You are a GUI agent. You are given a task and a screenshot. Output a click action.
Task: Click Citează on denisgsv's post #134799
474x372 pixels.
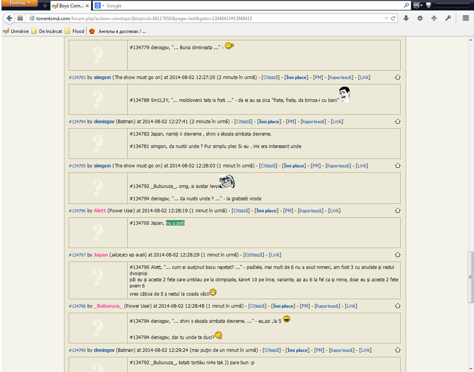tap(272, 350)
